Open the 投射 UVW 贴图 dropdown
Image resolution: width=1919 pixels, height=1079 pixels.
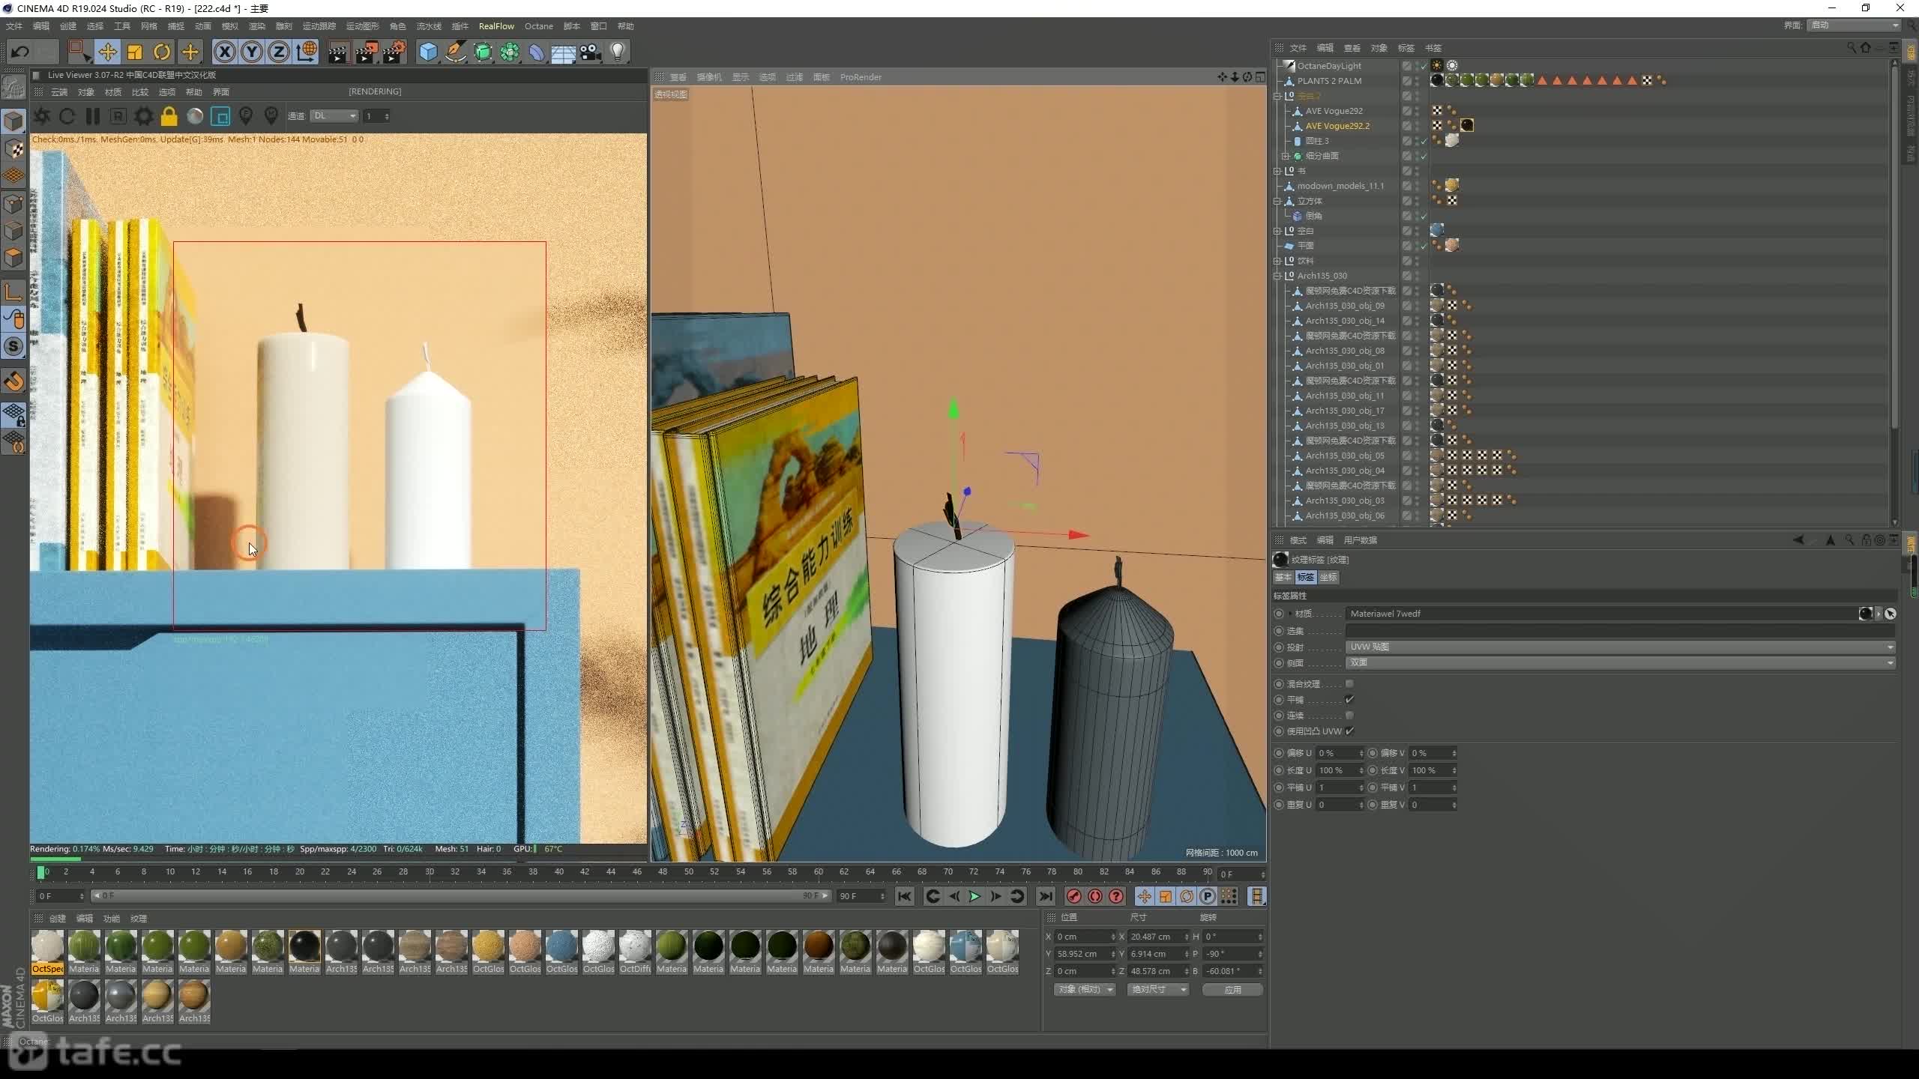tap(1621, 647)
